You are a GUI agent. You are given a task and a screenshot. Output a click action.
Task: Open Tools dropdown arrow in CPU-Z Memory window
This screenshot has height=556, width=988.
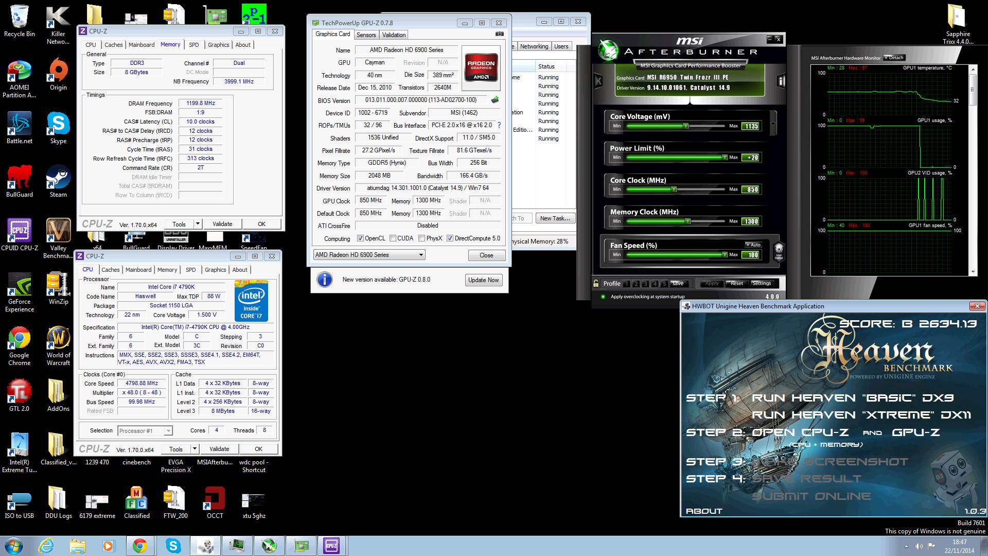tap(197, 224)
